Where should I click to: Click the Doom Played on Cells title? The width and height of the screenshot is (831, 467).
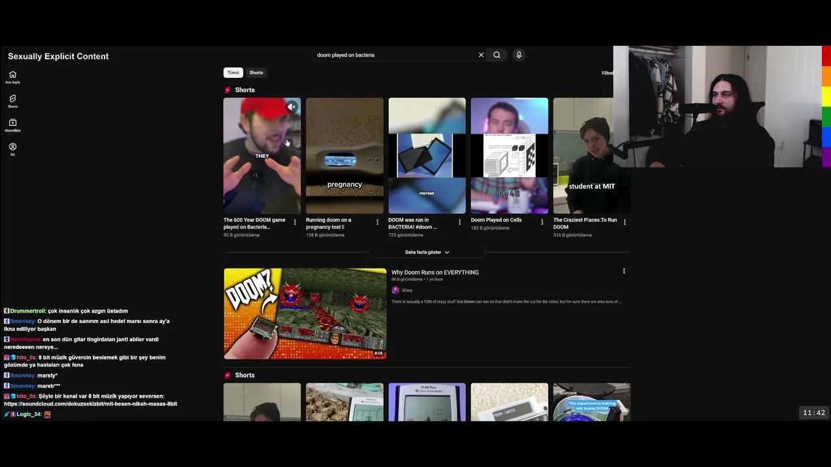tap(497, 220)
